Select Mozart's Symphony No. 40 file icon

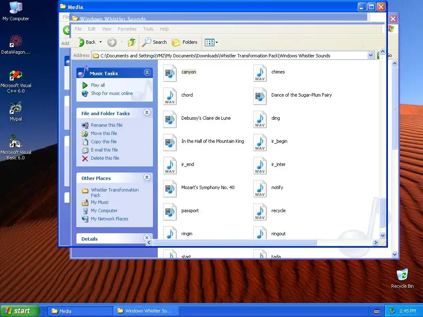click(170, 189)
